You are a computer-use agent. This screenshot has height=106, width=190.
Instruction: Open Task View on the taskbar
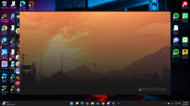pyautogui.click(x=77, y=103)
